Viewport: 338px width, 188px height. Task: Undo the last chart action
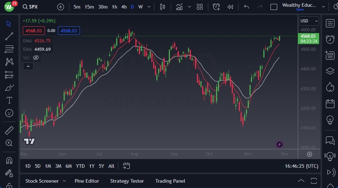point(246,7)
